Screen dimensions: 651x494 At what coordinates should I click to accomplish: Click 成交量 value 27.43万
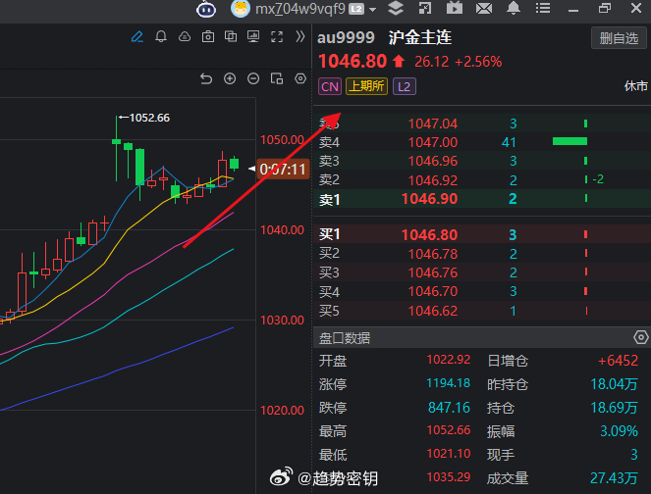point(614,478)
